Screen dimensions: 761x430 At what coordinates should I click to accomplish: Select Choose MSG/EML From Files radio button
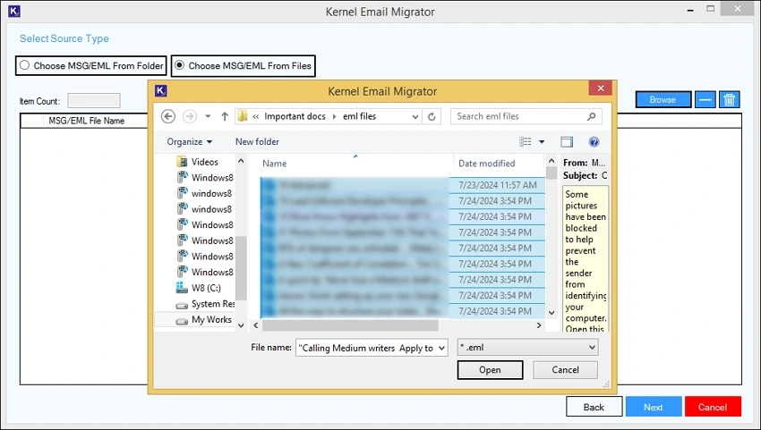pyautogui.click(x=180, y=65)
